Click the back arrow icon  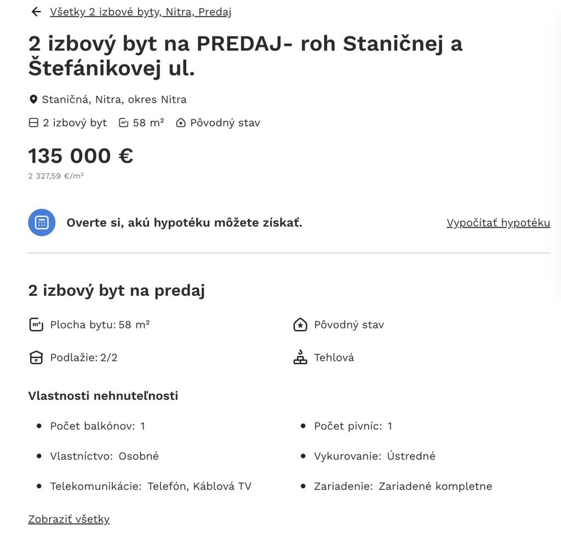[36, 12]
